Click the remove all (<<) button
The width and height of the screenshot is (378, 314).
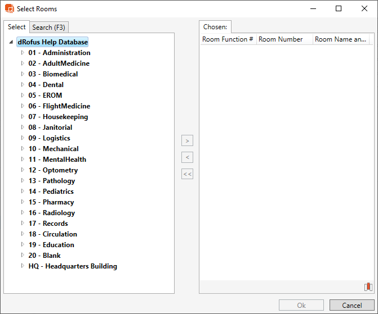point(188,174)
